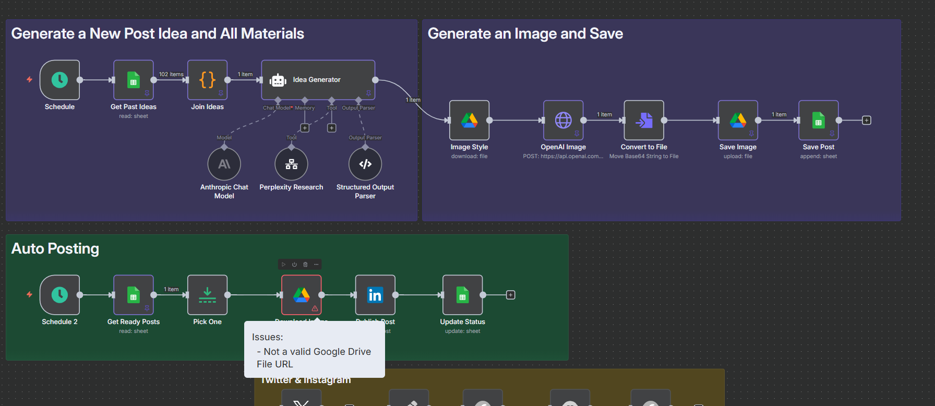Click the "append: sheet" subtitle text
Viewport: 935px width, 406px height.
pyautogui.click(x=819, y=156)
